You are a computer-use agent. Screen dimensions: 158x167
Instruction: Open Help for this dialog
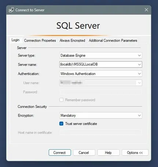[x=108, y=153]
